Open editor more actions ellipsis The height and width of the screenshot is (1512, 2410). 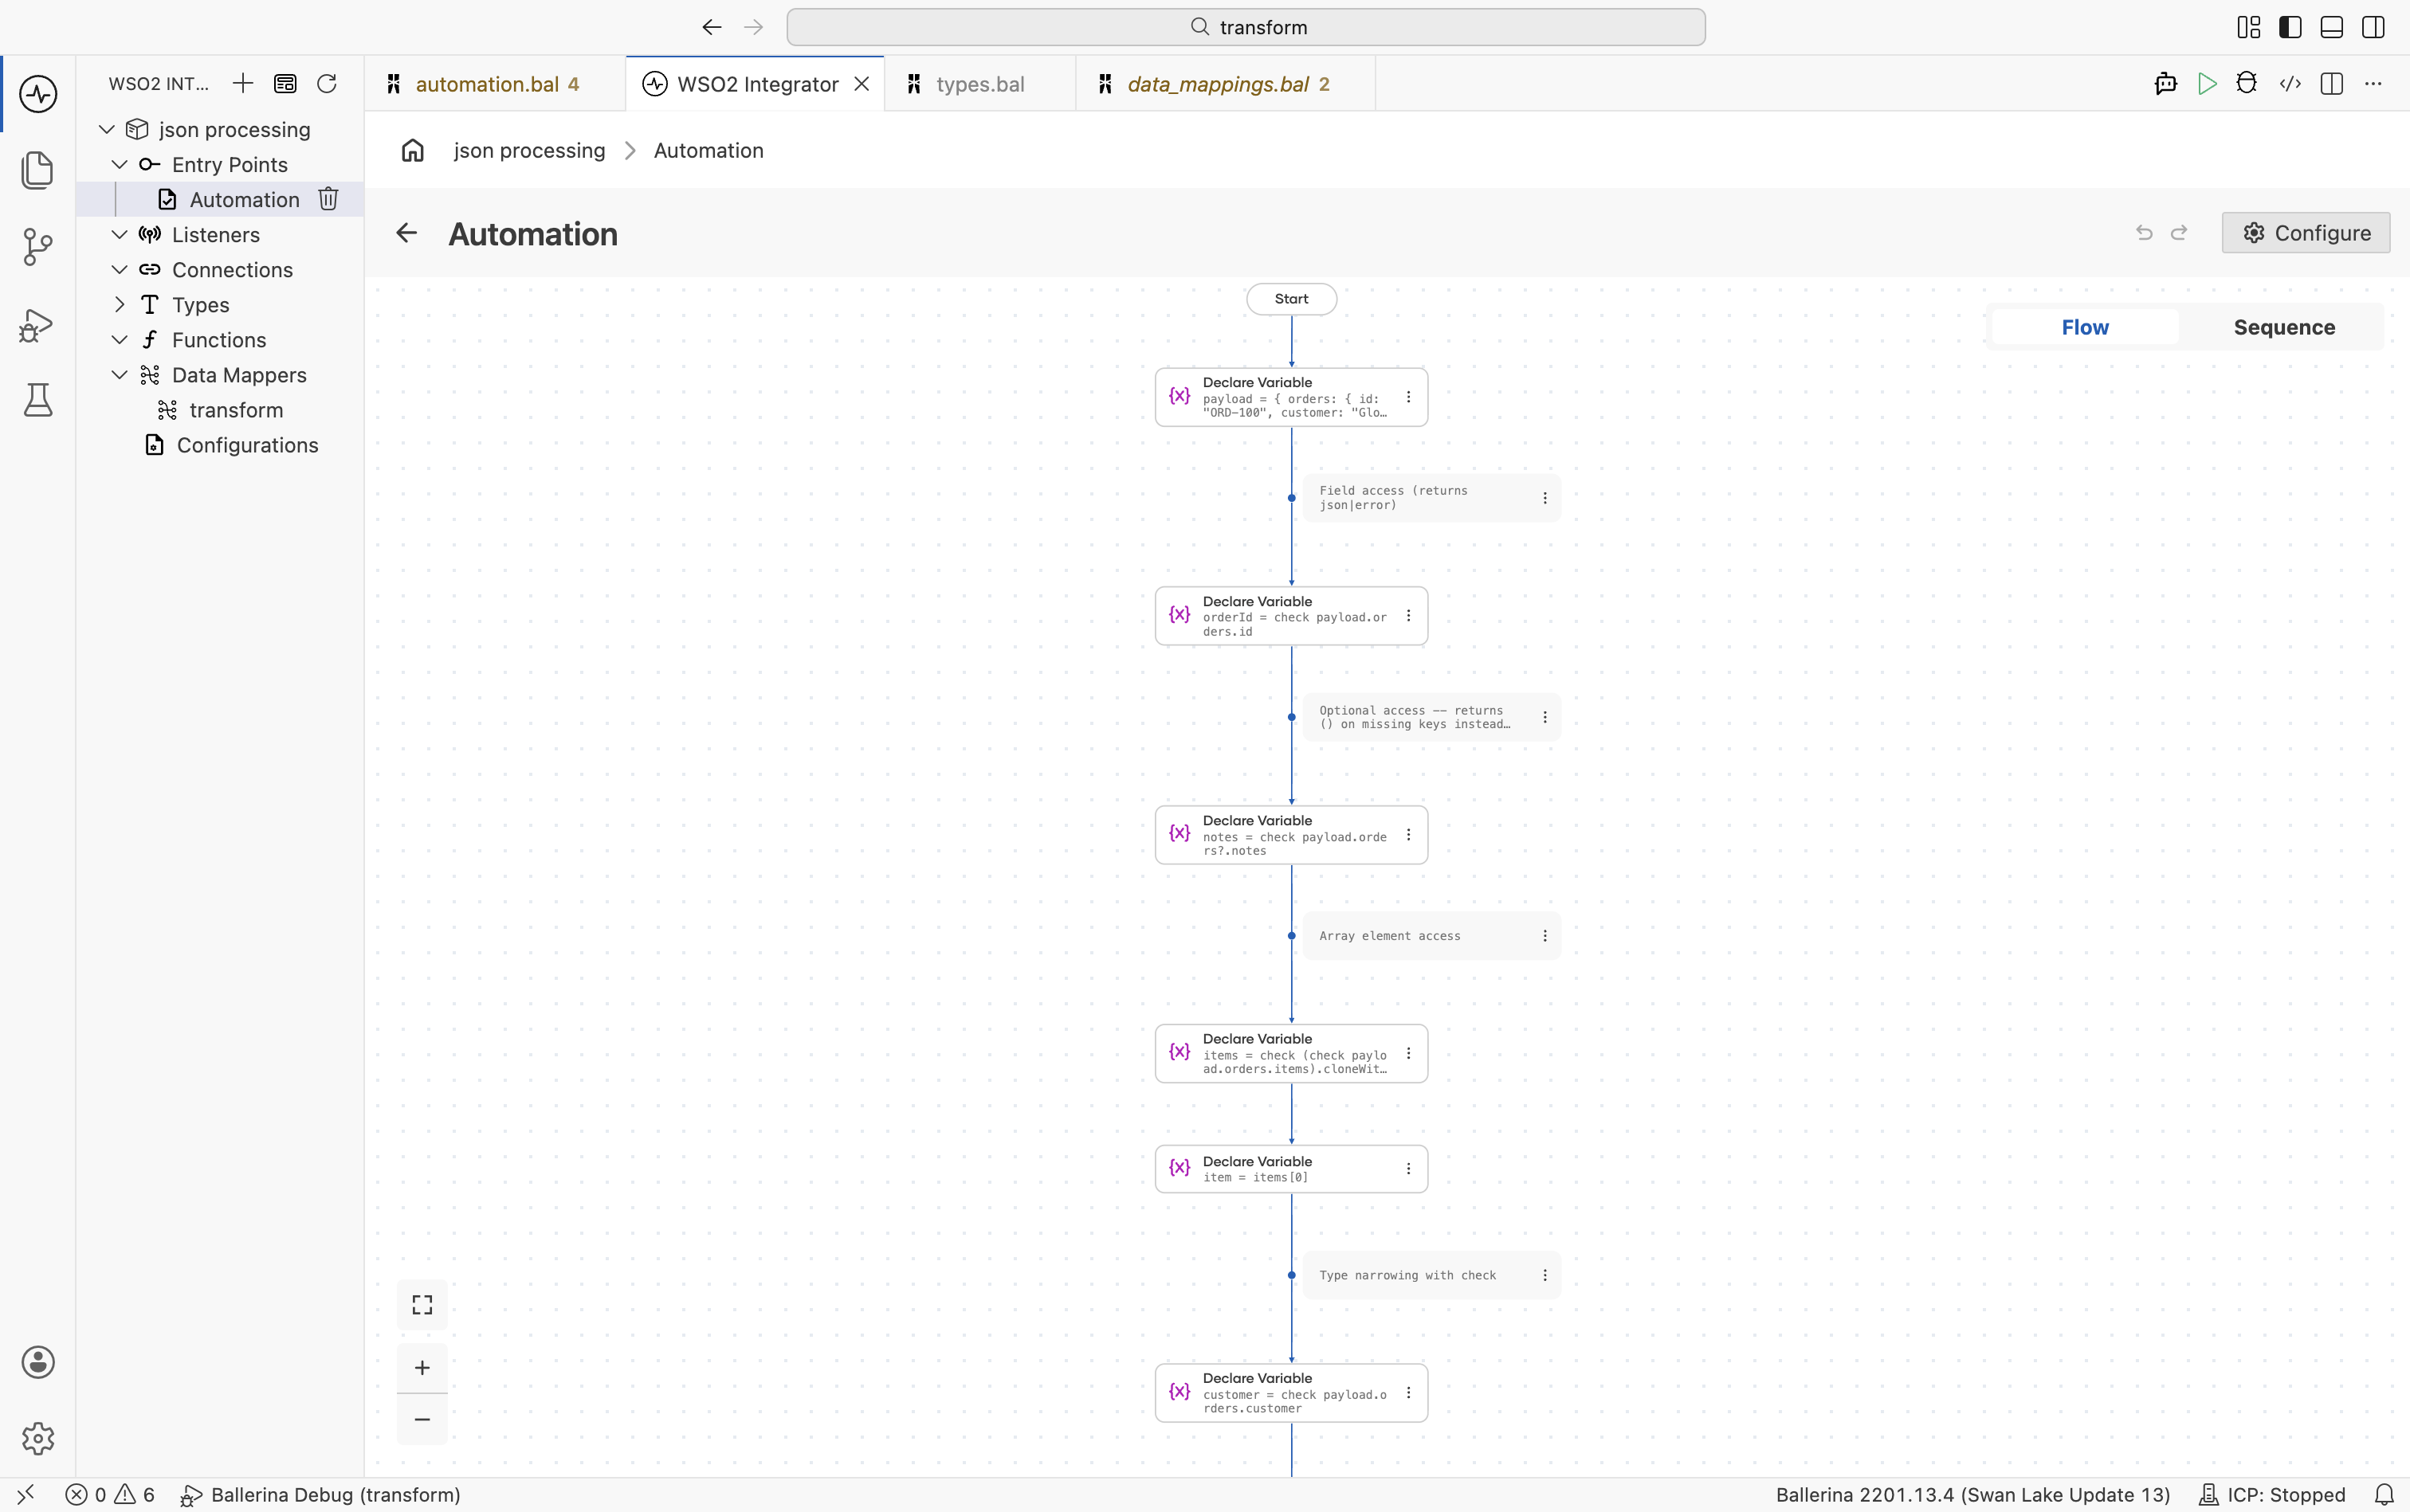pyautogui.click(x=2373, y=84)
